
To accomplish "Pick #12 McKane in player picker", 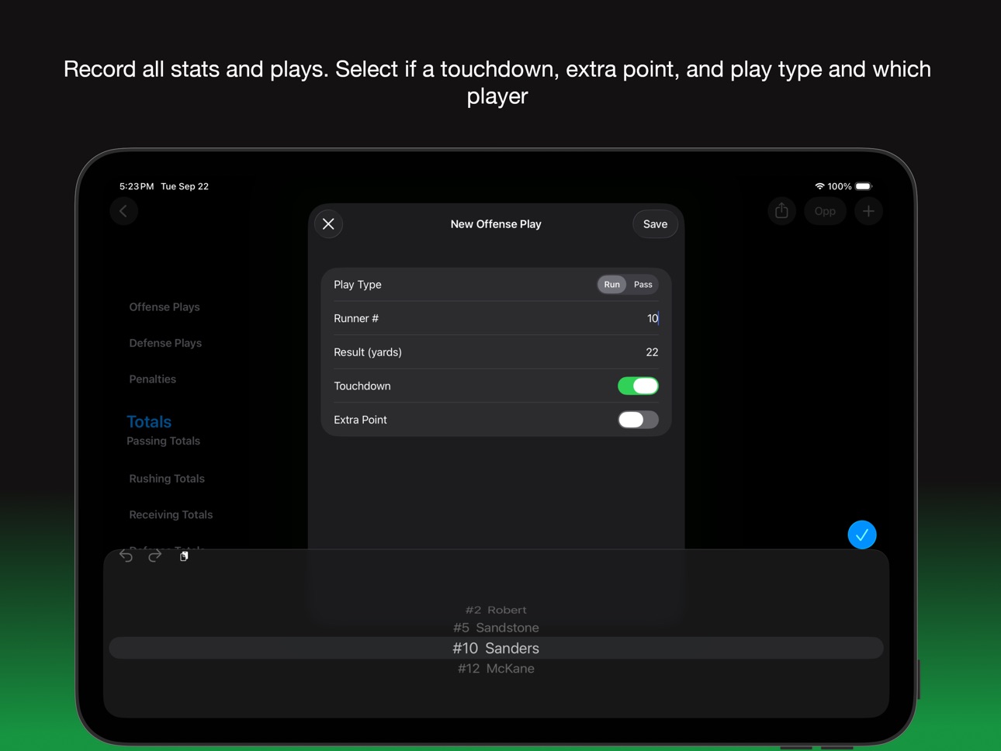I will point(496,669).
